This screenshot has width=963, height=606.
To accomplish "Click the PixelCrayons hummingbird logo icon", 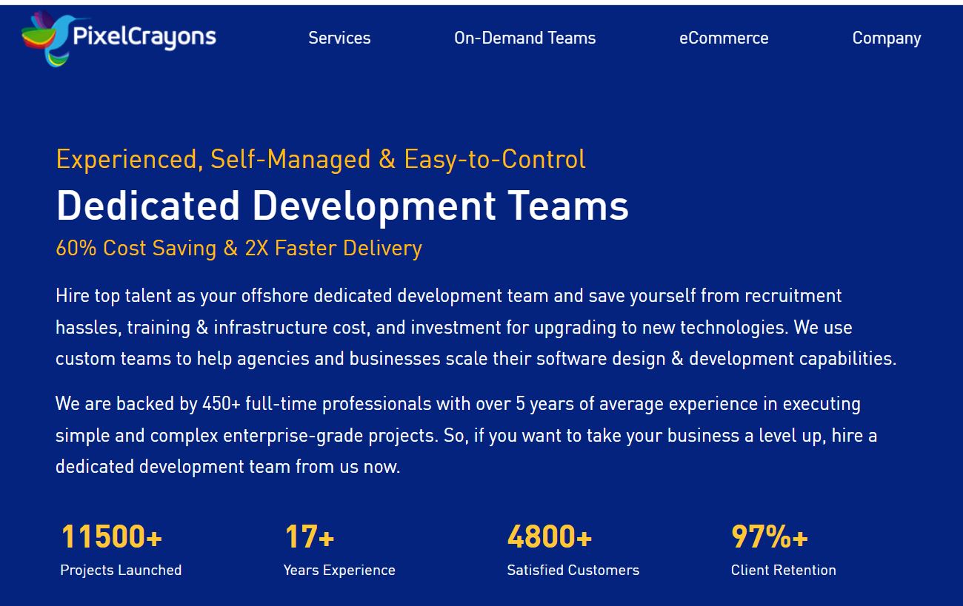I will click(43, 37).
